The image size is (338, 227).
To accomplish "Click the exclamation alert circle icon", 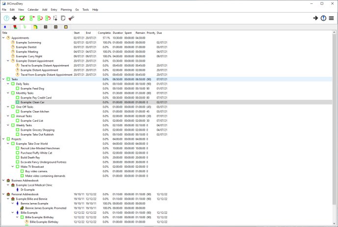I will (323, 18).
